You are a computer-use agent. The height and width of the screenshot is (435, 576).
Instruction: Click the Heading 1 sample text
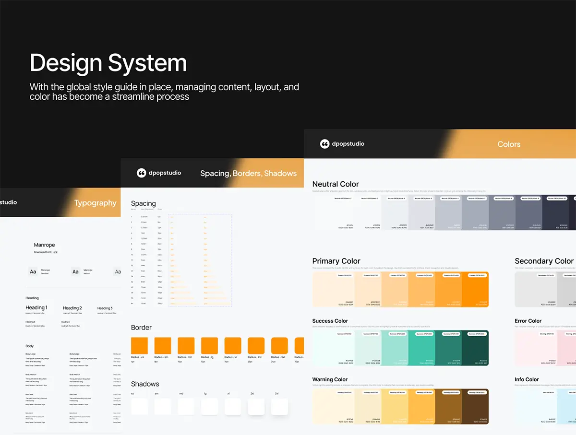36,308
